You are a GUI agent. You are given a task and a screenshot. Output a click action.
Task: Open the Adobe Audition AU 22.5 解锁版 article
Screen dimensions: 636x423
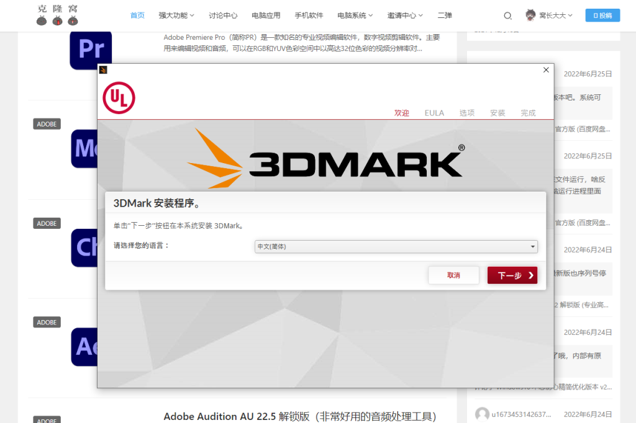tap(300, 416)
